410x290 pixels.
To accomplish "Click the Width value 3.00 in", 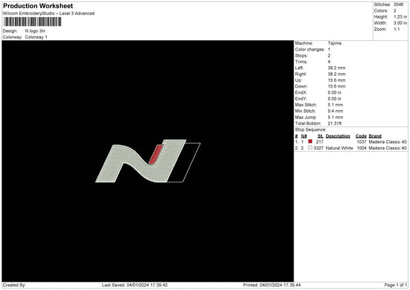I will point(400,23).
